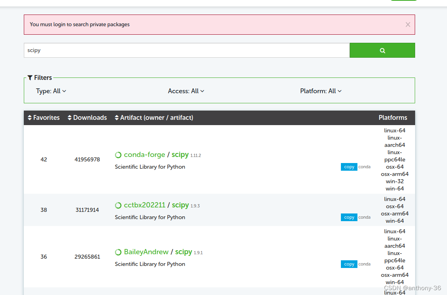The height and width of the screenshot is (295, 447).
Task: Copy install command for conda-forge scipy
Action: coord(349,167)
